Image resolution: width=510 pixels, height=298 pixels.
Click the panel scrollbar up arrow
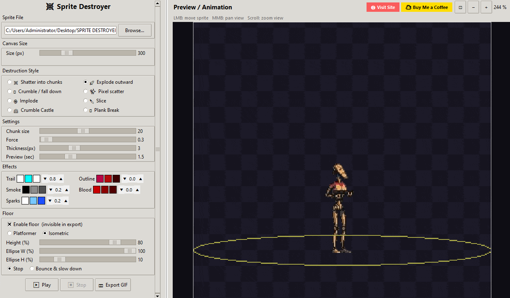[158, 3]
